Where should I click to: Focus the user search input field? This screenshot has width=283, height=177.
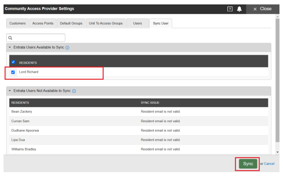coord(36,38)
